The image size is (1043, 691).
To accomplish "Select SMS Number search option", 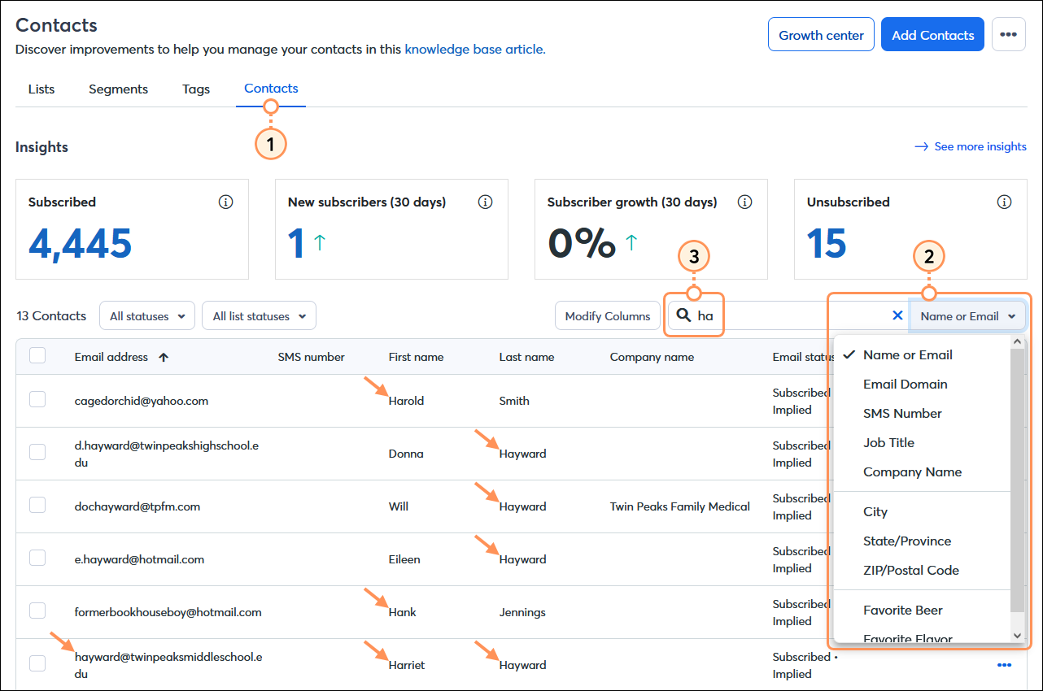I will tap(923, 413).
